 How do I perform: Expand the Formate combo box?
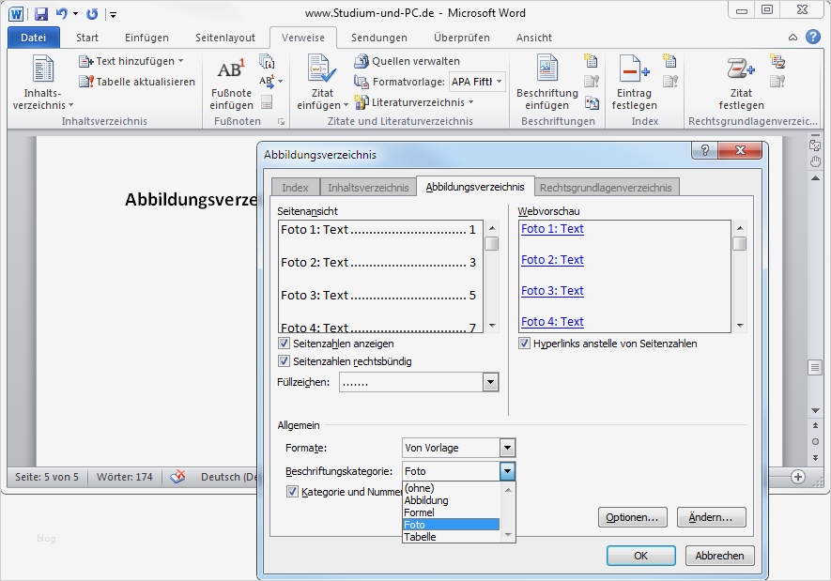click(507, 448)
